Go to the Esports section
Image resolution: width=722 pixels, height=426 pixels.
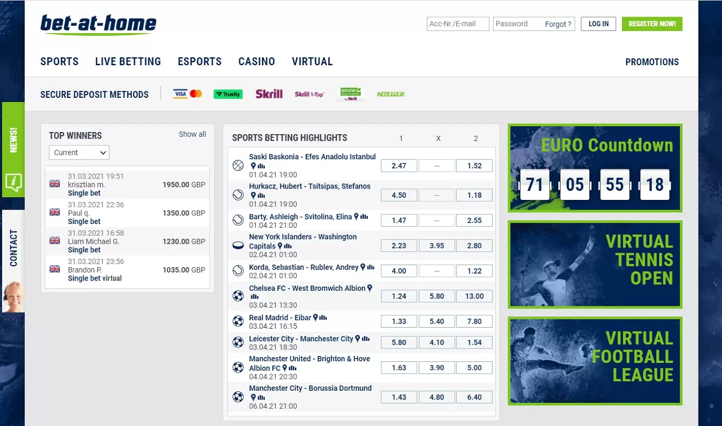point(199,61)
